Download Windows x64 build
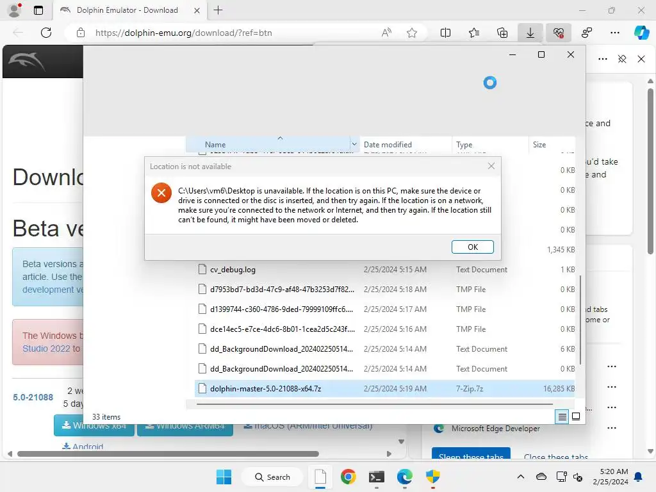Screen dimensions: 656x492 tap(94, 425)
